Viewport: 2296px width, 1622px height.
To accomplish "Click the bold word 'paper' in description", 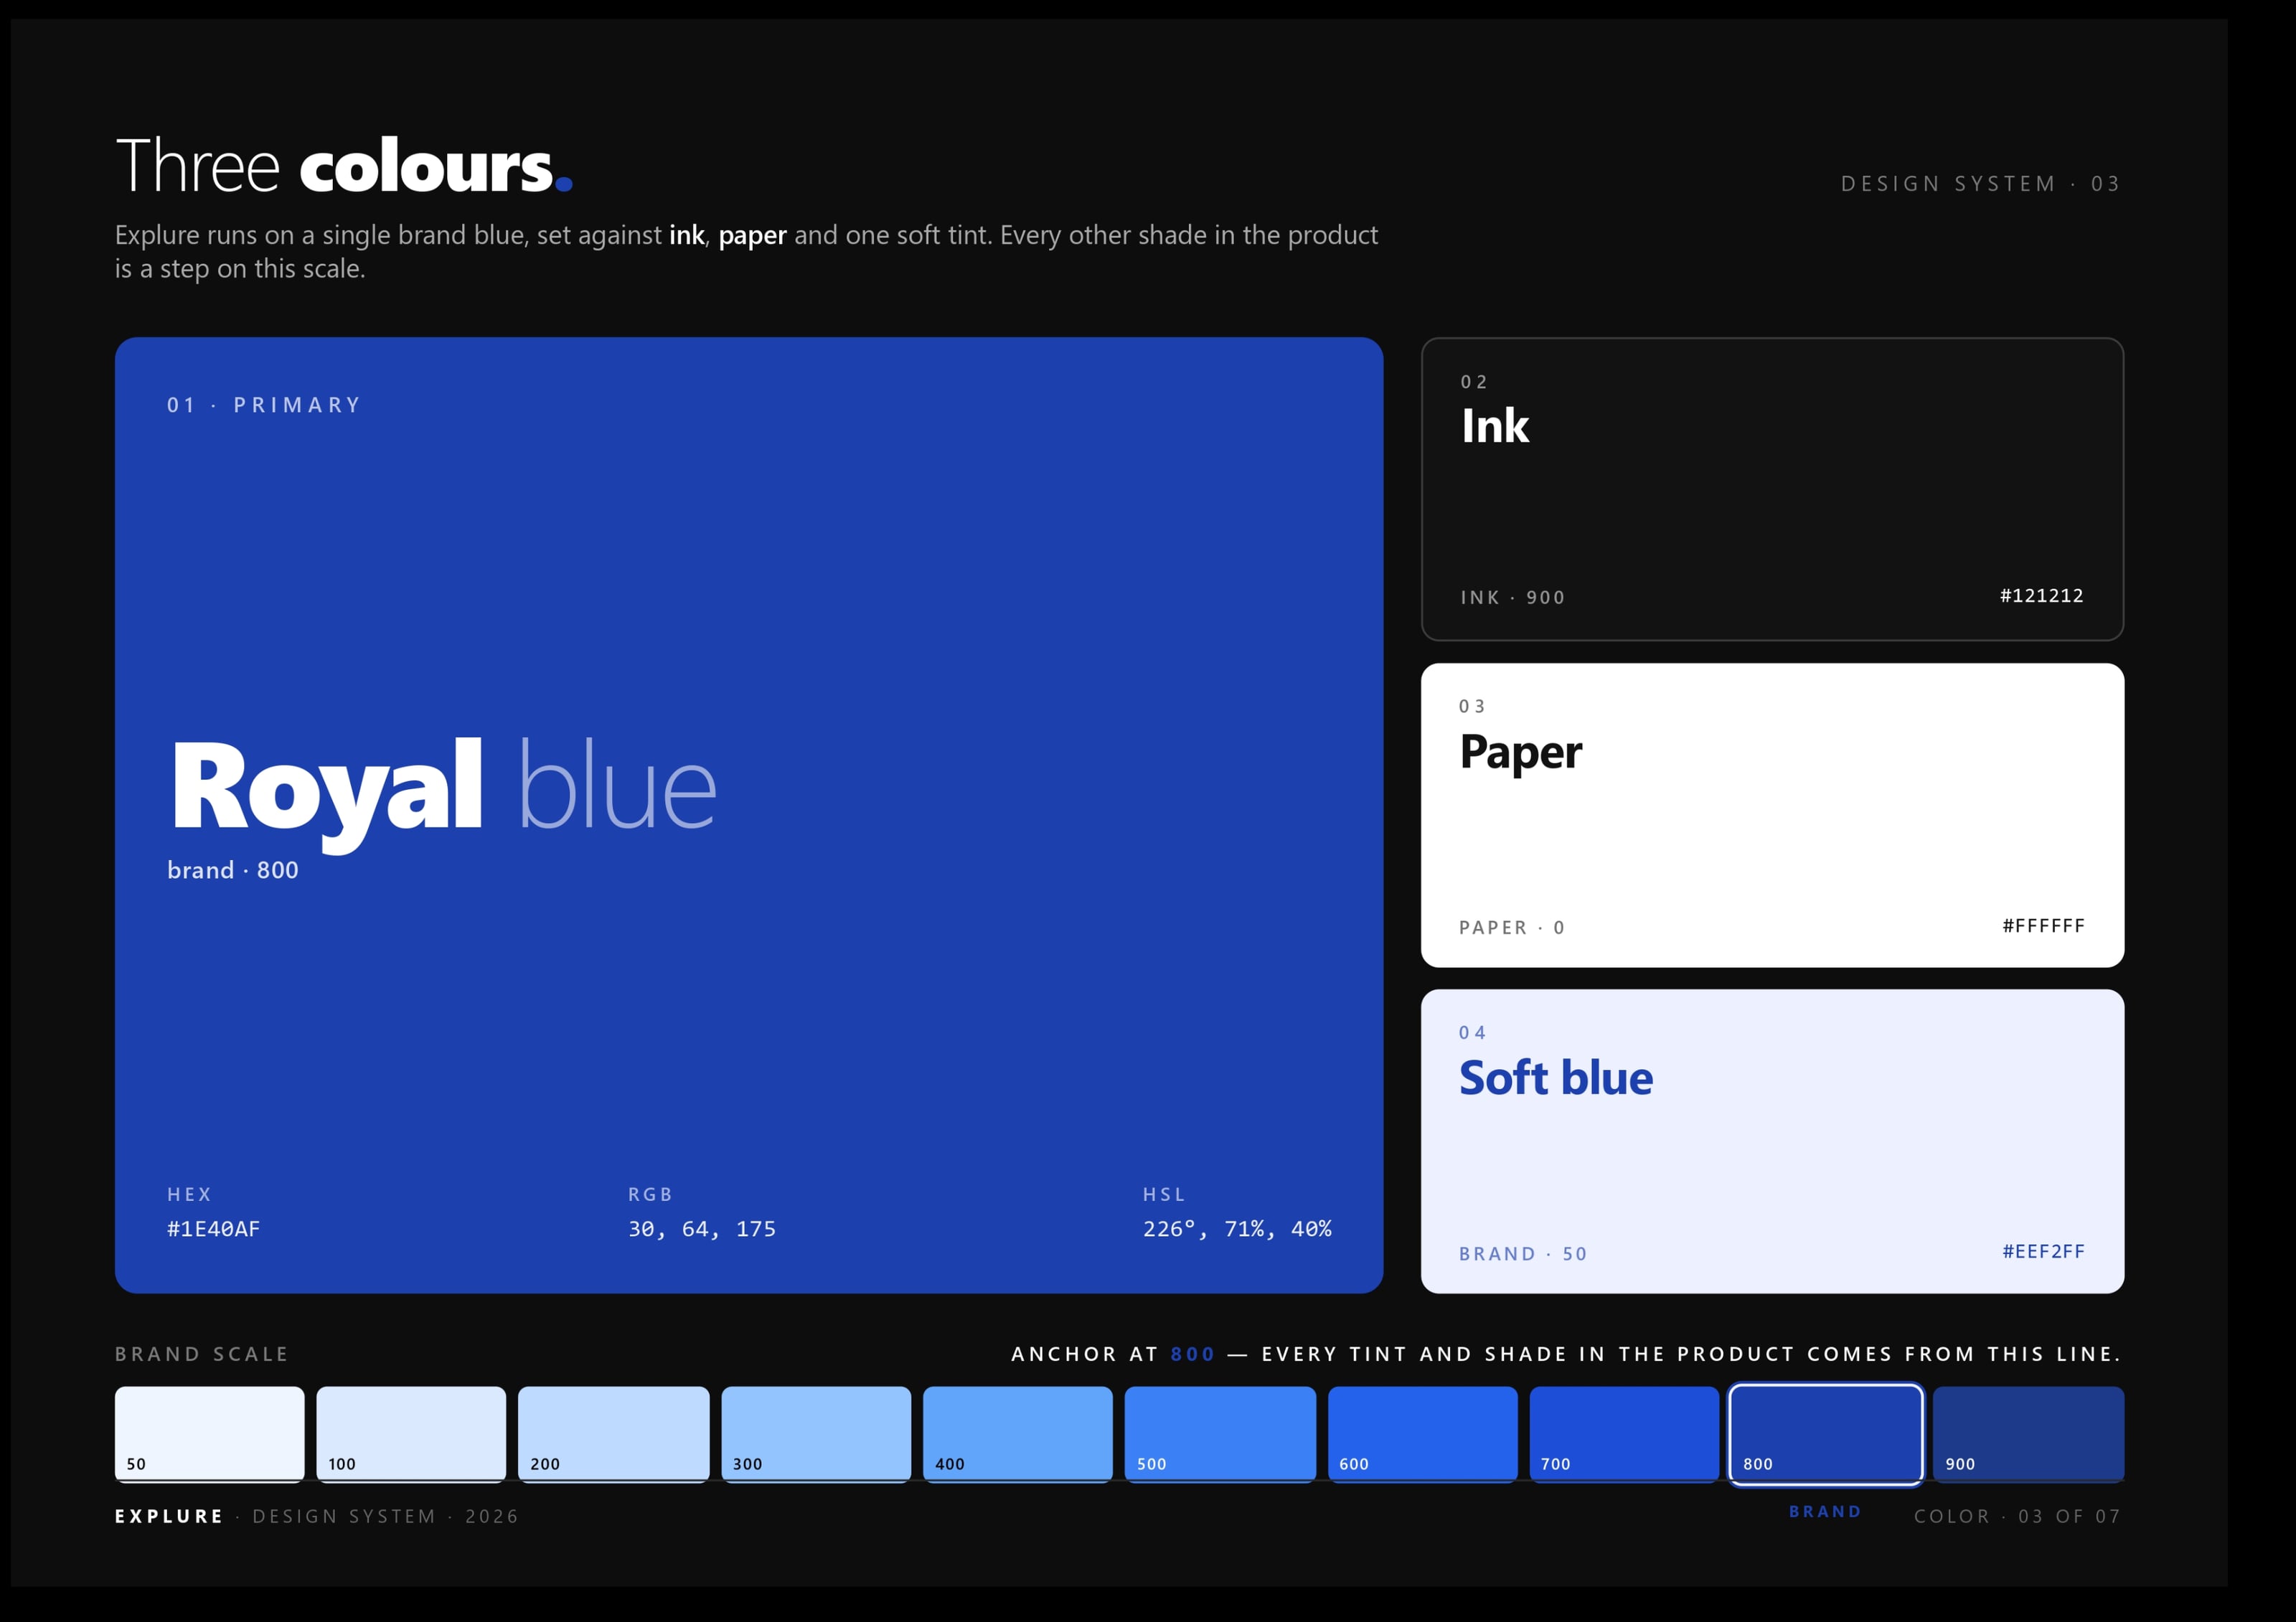I will coord(752,237).
